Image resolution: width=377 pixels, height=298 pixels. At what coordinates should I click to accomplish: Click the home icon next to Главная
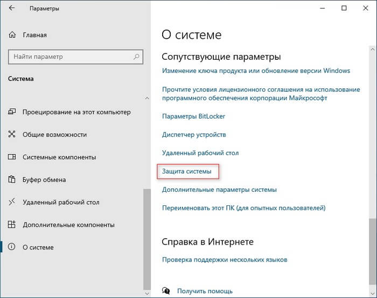click(x=12, y=35)
